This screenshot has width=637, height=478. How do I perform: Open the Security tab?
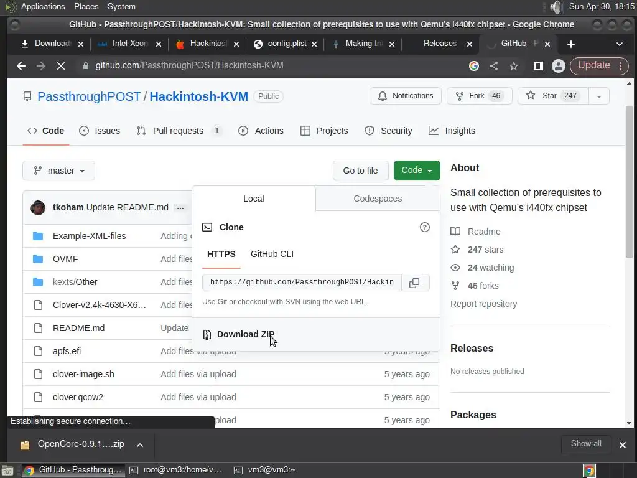coord(388,131)
